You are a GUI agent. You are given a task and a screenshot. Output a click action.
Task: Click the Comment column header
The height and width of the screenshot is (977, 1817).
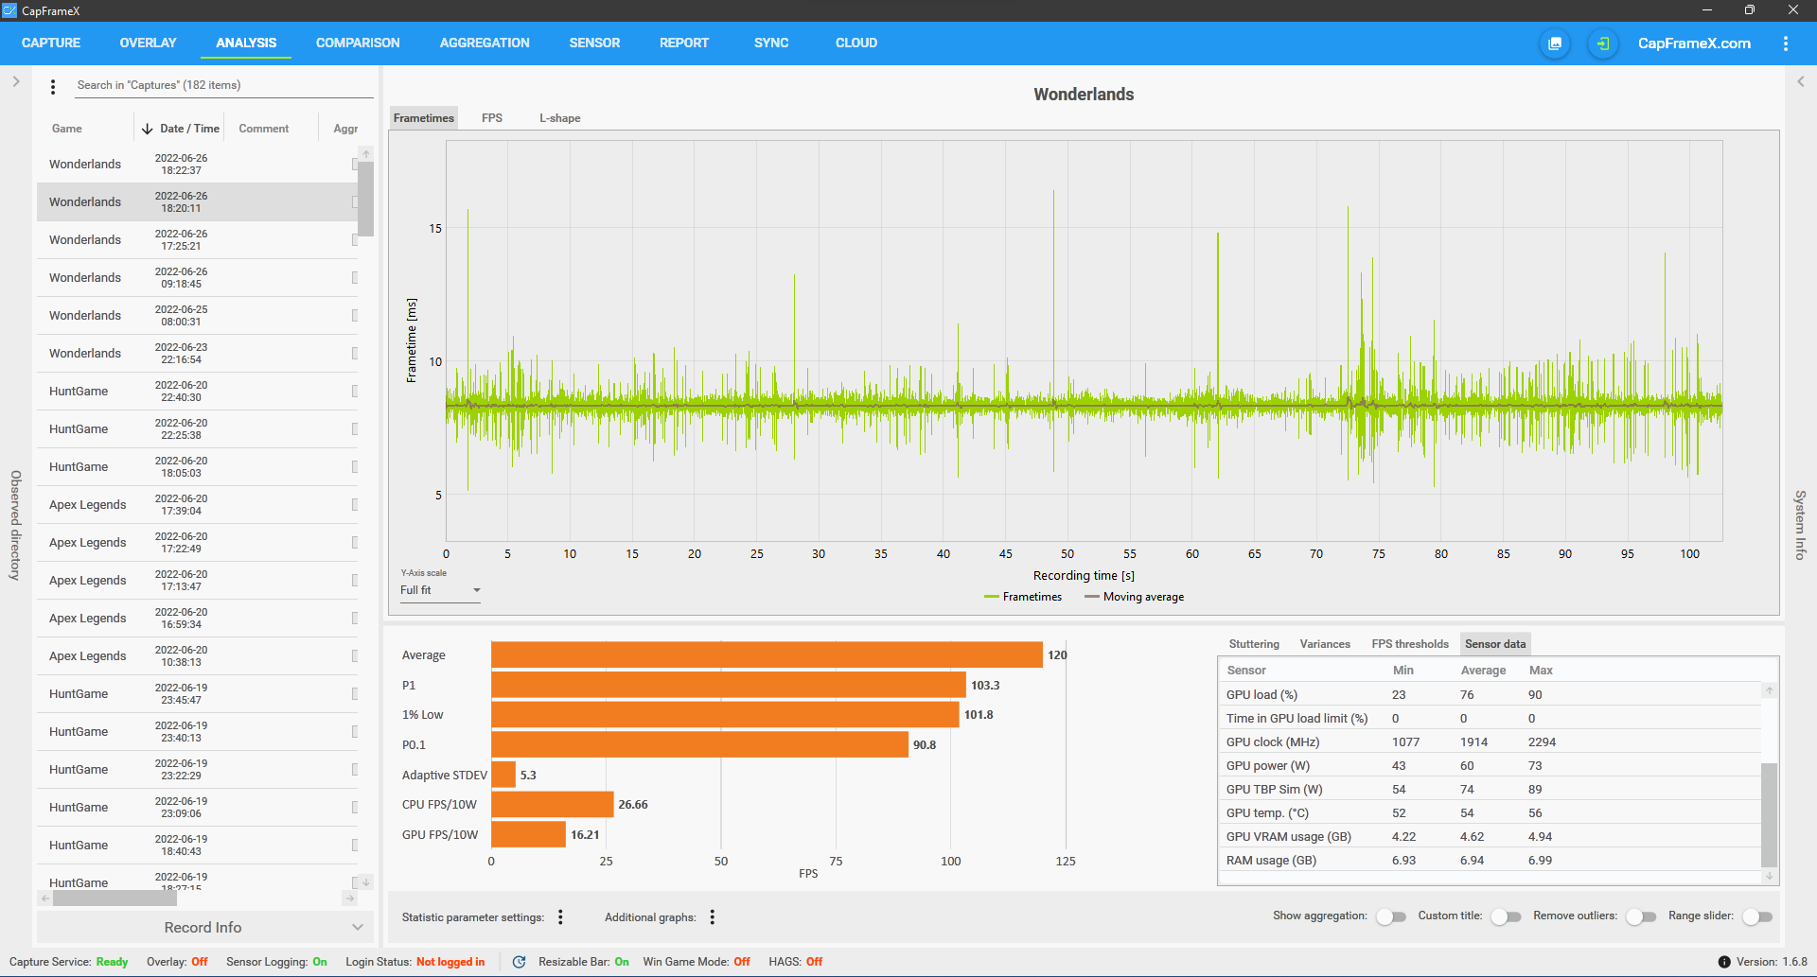[x=264, y=129]
